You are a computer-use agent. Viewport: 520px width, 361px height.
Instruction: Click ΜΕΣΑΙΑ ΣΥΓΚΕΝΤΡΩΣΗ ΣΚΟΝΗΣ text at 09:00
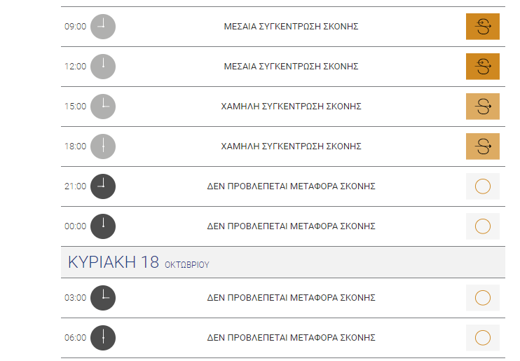point(291,27)
